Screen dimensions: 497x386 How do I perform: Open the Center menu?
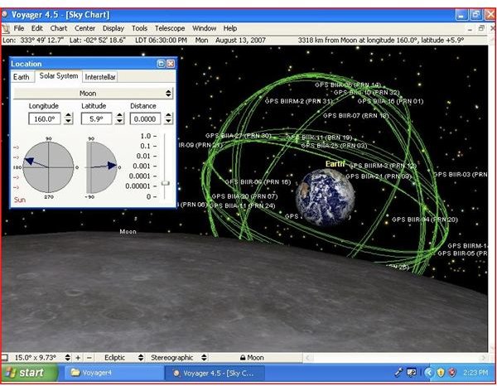click(x=84, y=28)
